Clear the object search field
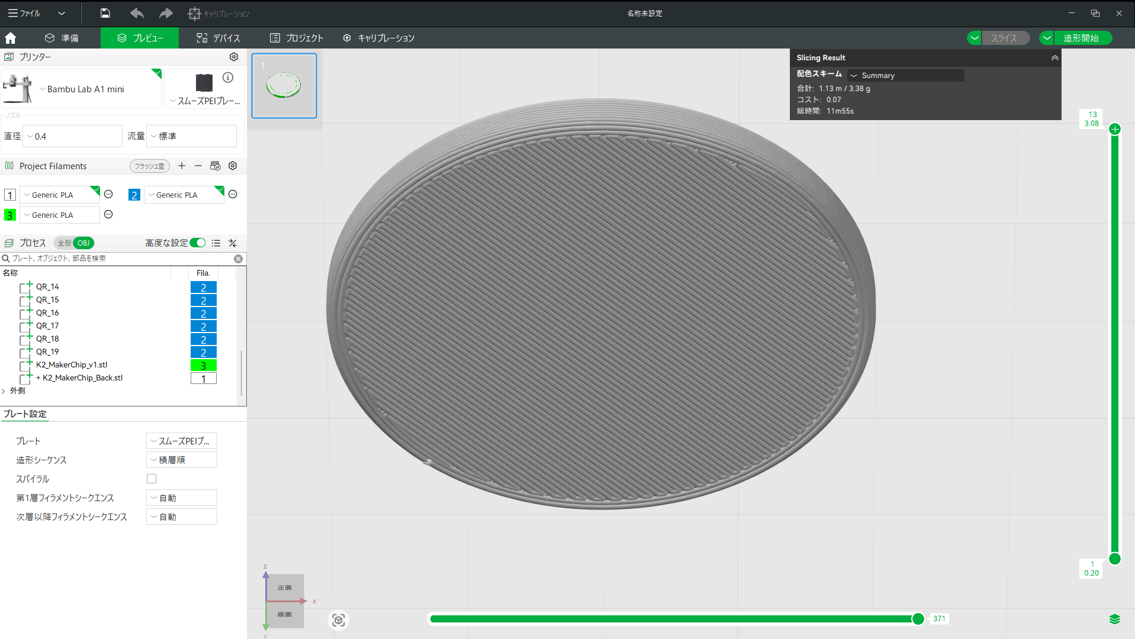 [x=238, y=259]
